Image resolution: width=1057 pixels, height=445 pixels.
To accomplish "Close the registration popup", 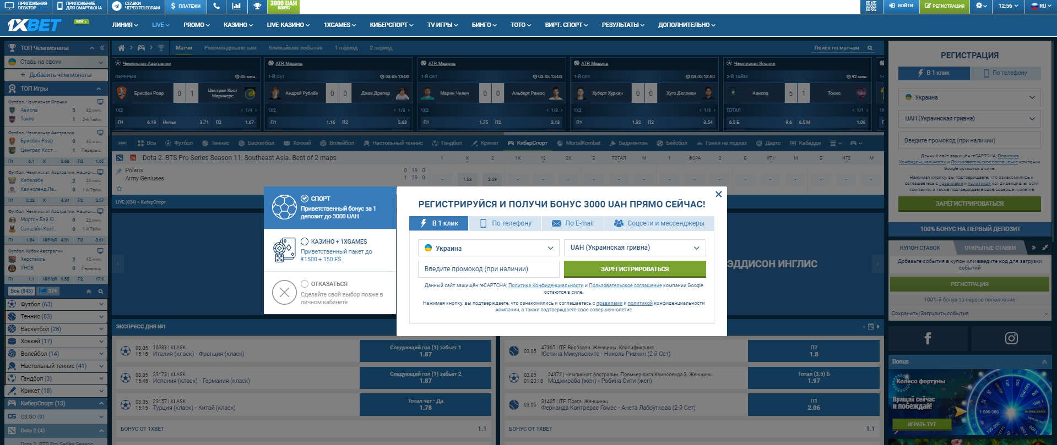I will (718, 194).
